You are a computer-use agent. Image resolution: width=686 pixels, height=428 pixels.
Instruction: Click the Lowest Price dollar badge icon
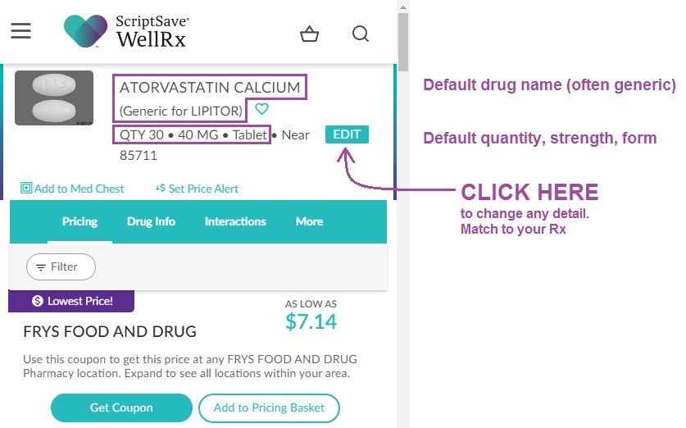click(x=38, y=301)
